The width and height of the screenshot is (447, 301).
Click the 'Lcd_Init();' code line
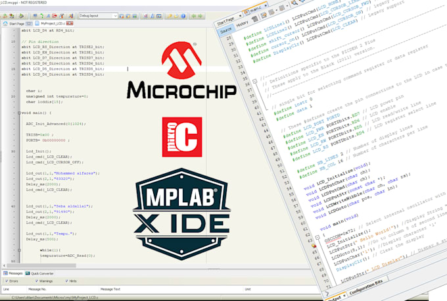[39, 151]
